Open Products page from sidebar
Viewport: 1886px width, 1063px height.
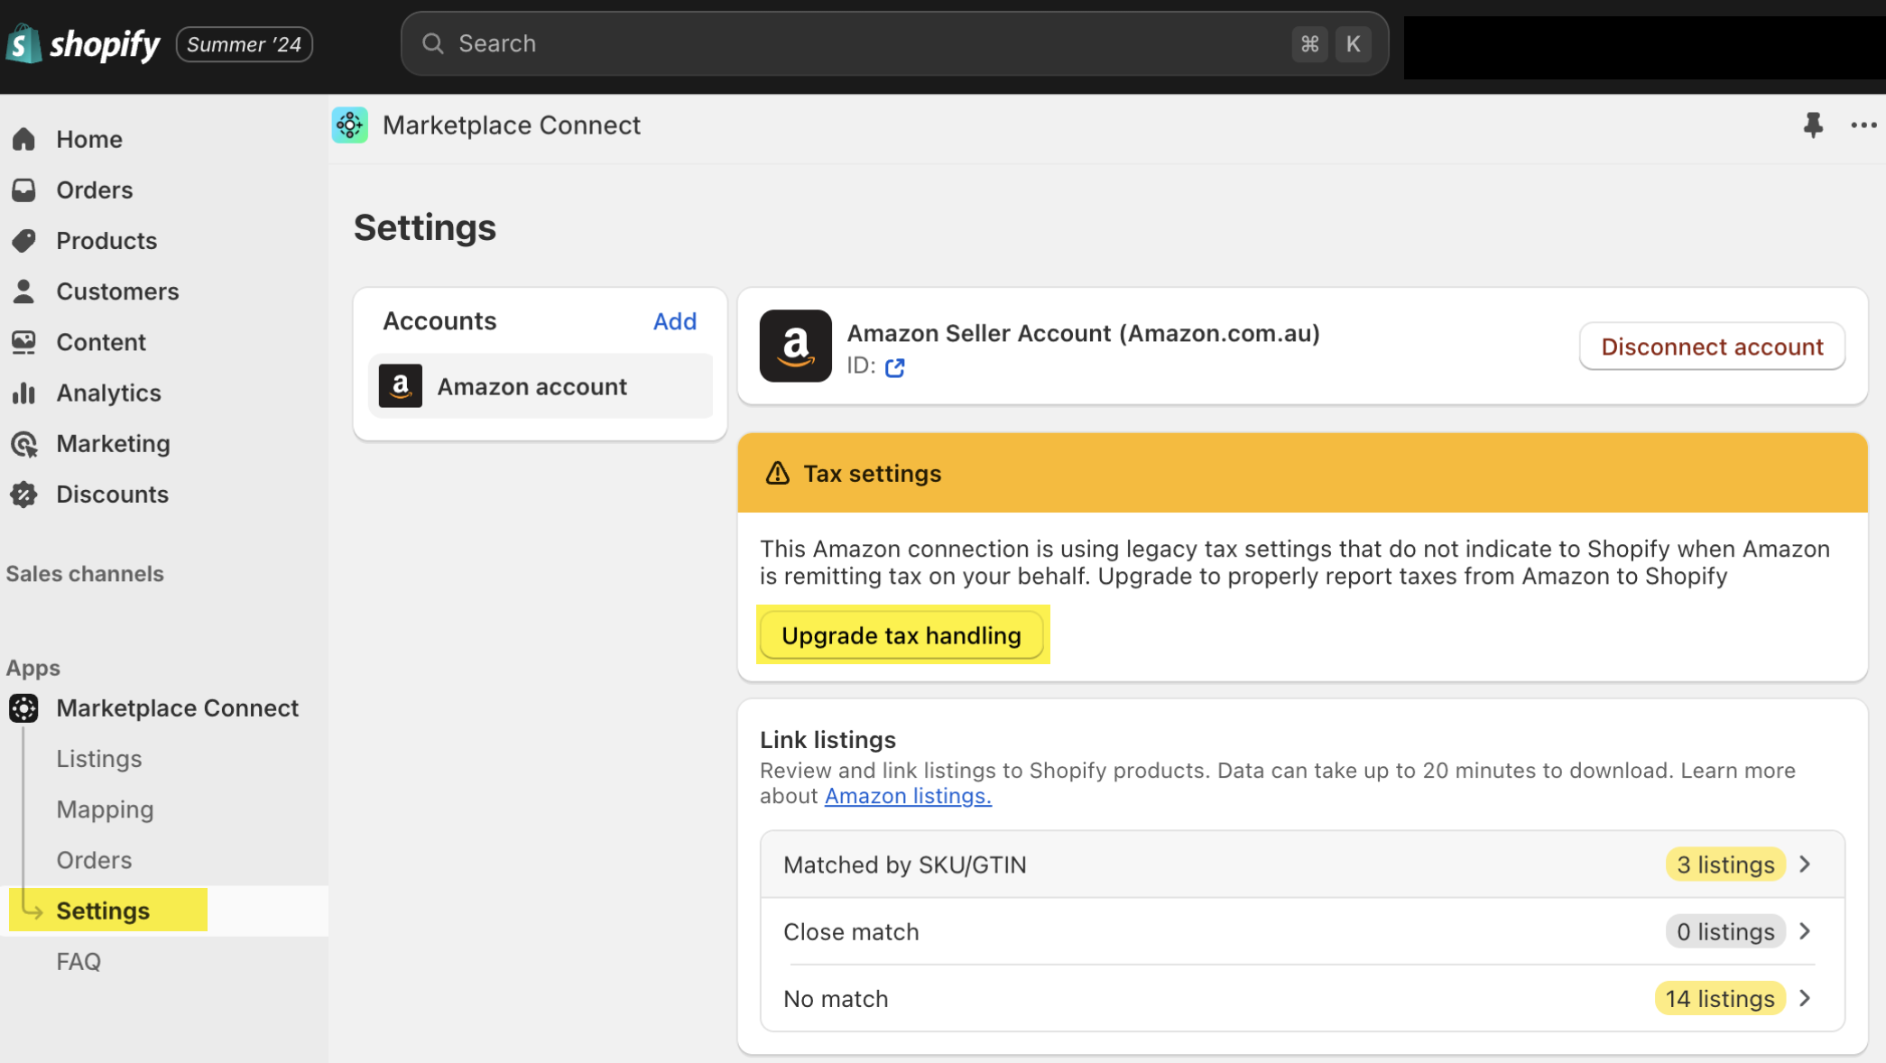[106, 240]
